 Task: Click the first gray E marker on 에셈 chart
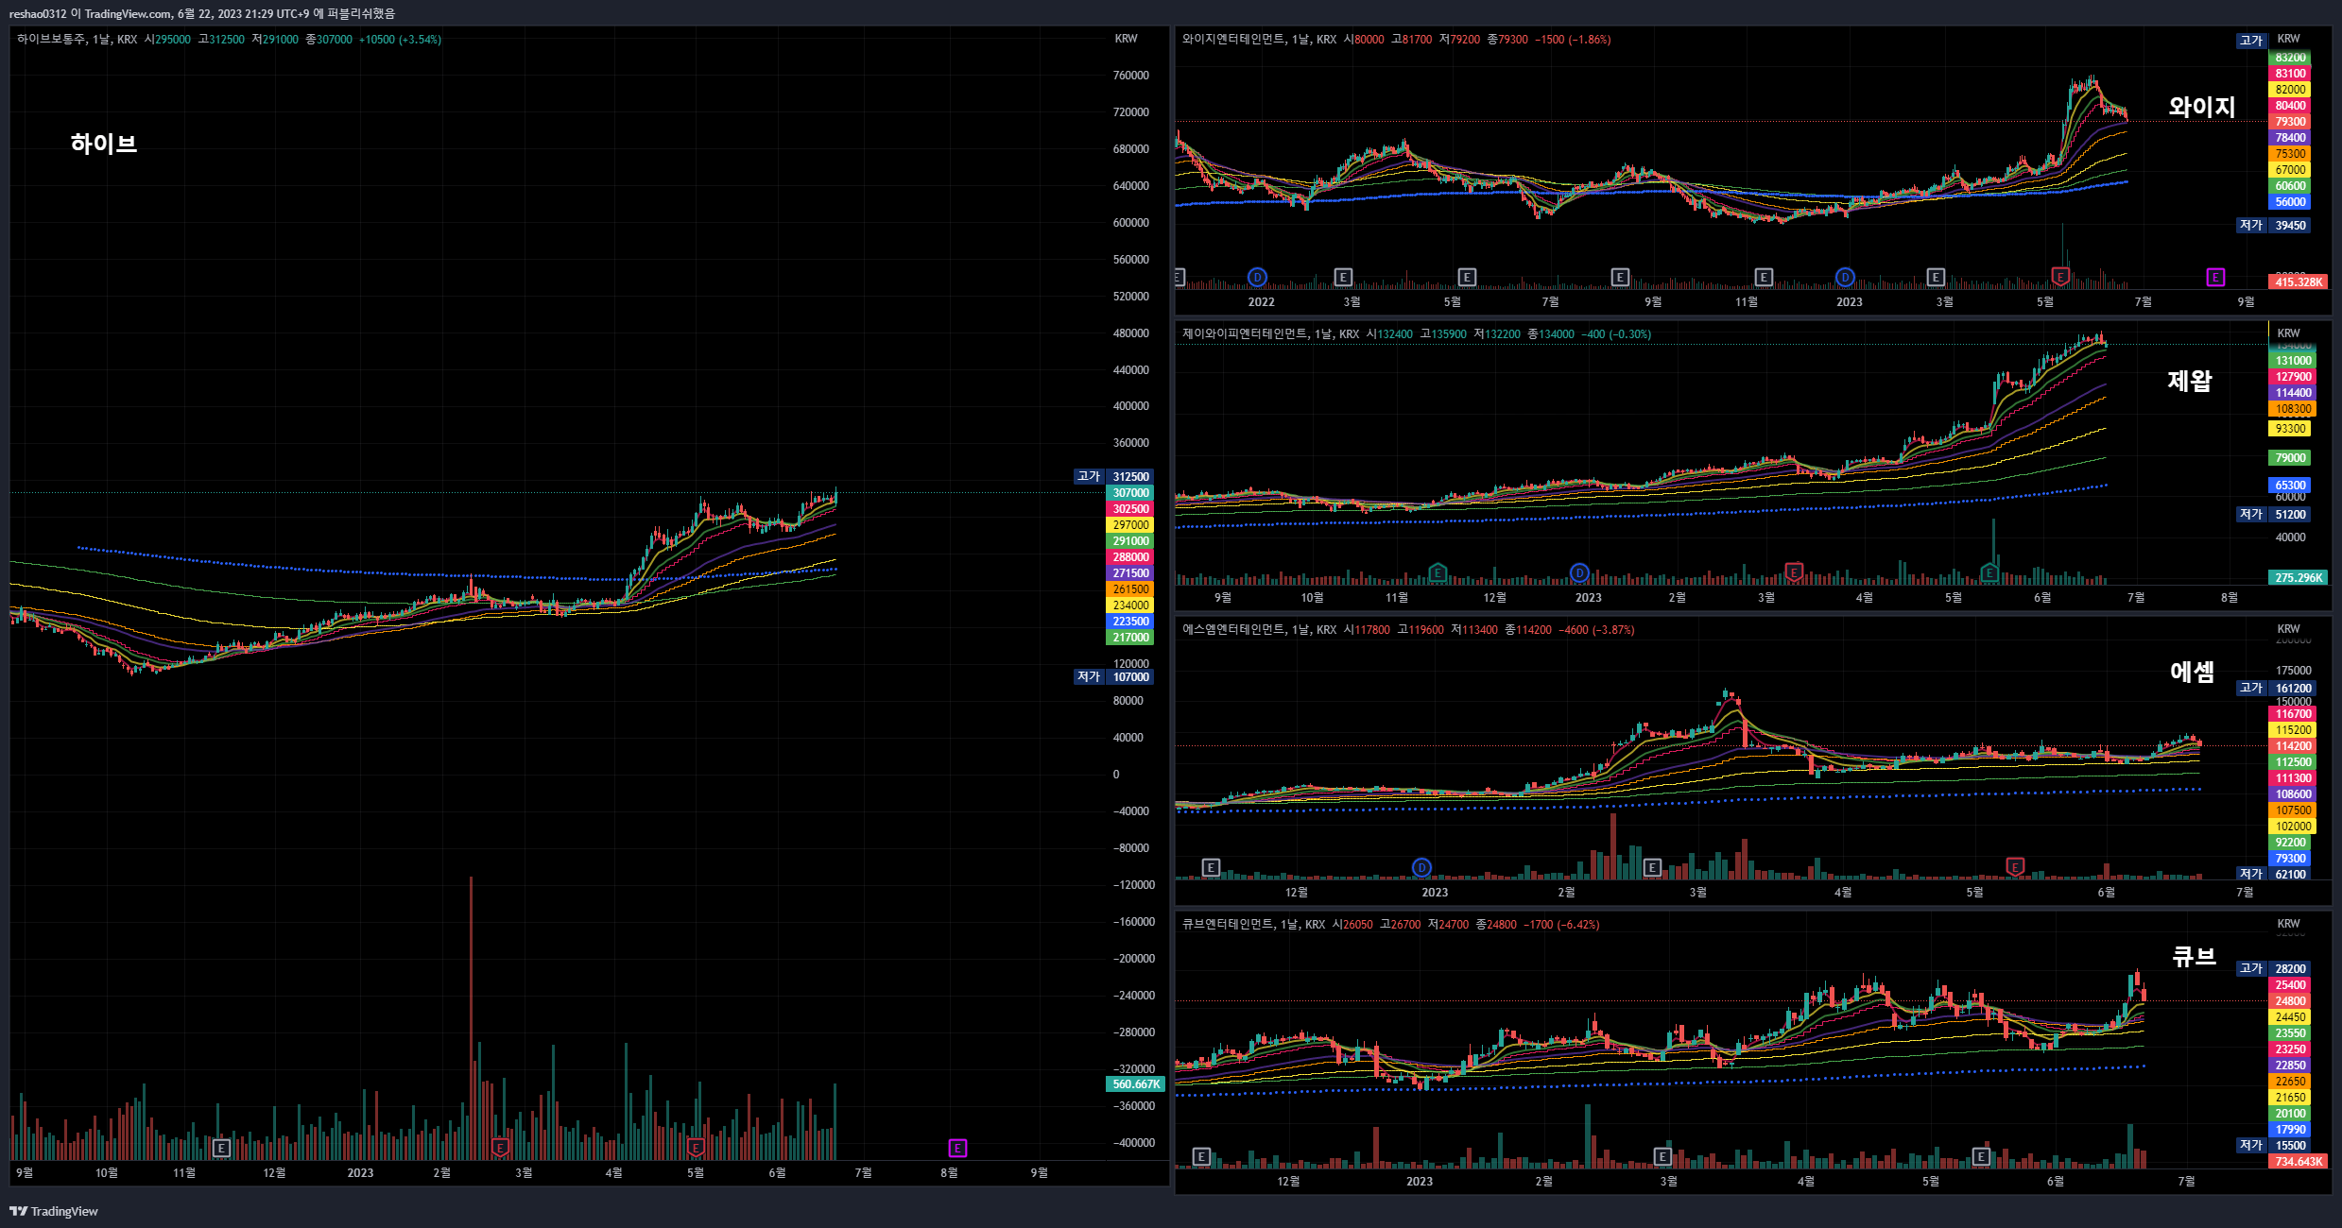click(1211, 867)
